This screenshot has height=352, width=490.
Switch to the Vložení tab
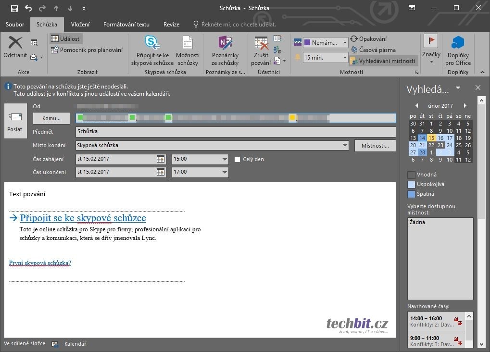(x=80, y=25)
